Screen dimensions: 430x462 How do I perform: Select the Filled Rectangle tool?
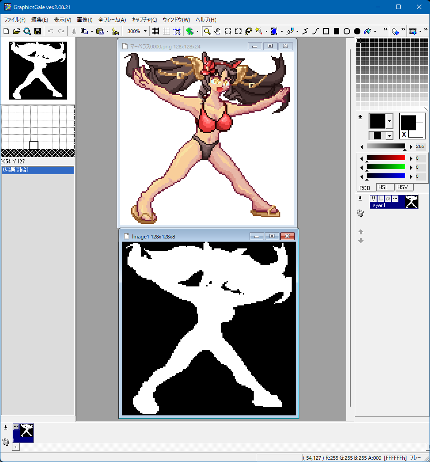(x=336, y=31)
